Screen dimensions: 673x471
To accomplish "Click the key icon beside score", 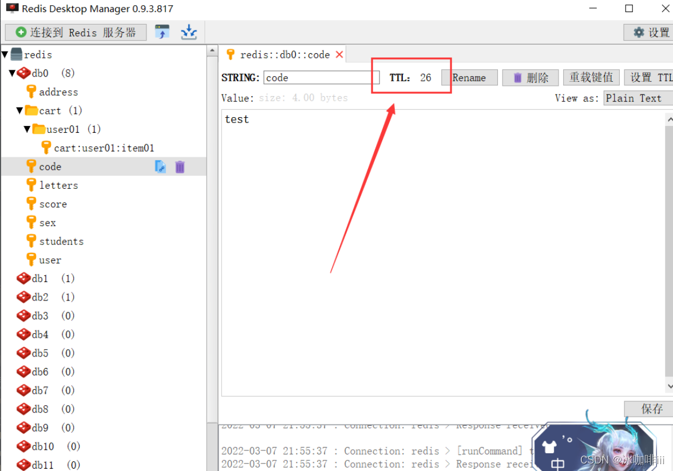I will pyautogui.click(x=31, y=204).
